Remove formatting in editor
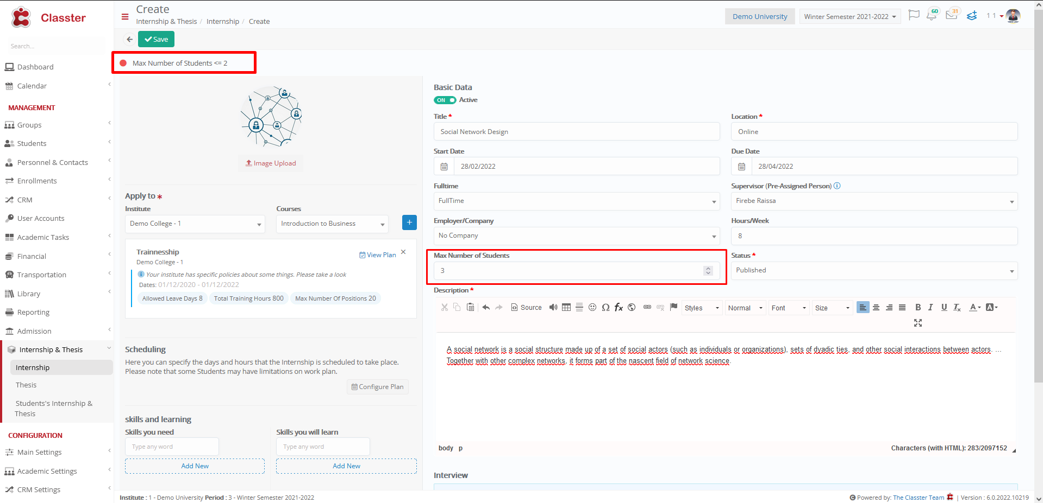1043x503 pixels. [957, 307]
